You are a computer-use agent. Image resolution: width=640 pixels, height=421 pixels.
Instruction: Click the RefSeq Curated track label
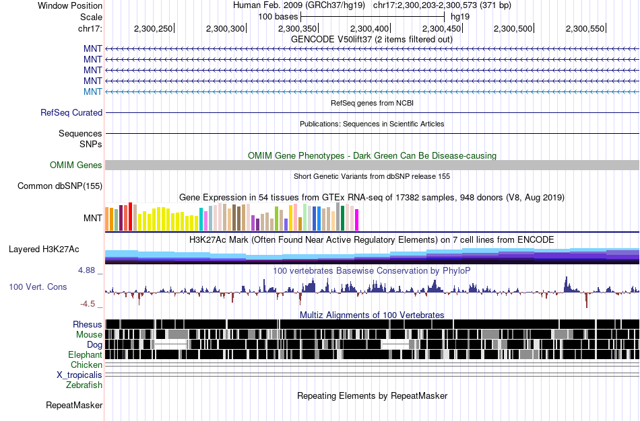point(71,113)
